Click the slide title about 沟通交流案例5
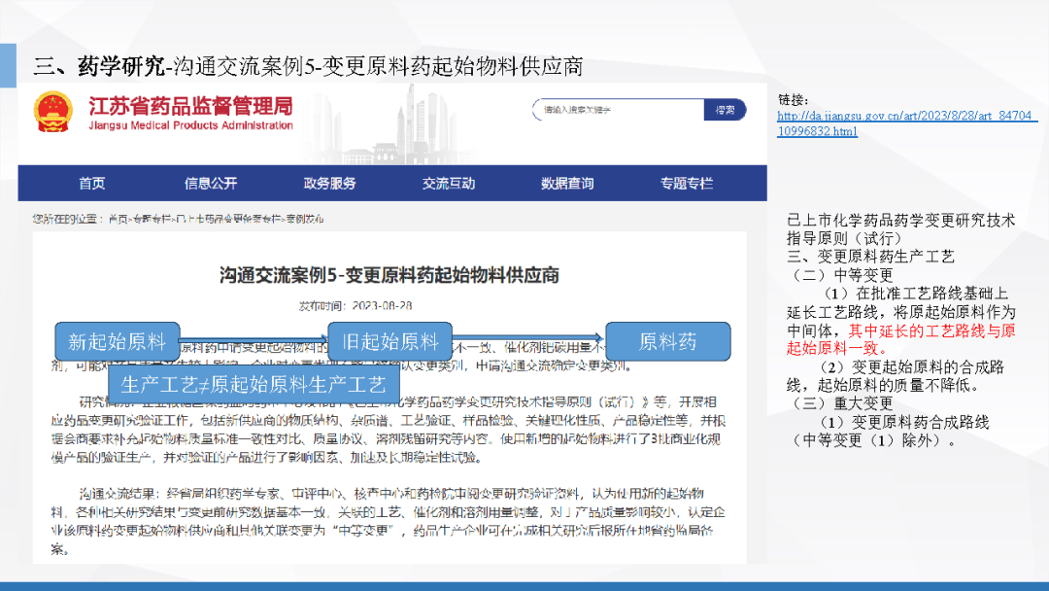Screen dimensions: 1049x591 [x=308, y=66]
